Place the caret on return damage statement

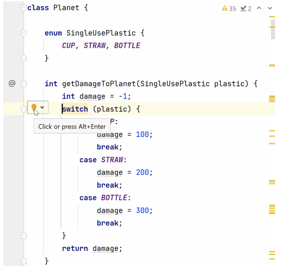click(x=92, y=248)
